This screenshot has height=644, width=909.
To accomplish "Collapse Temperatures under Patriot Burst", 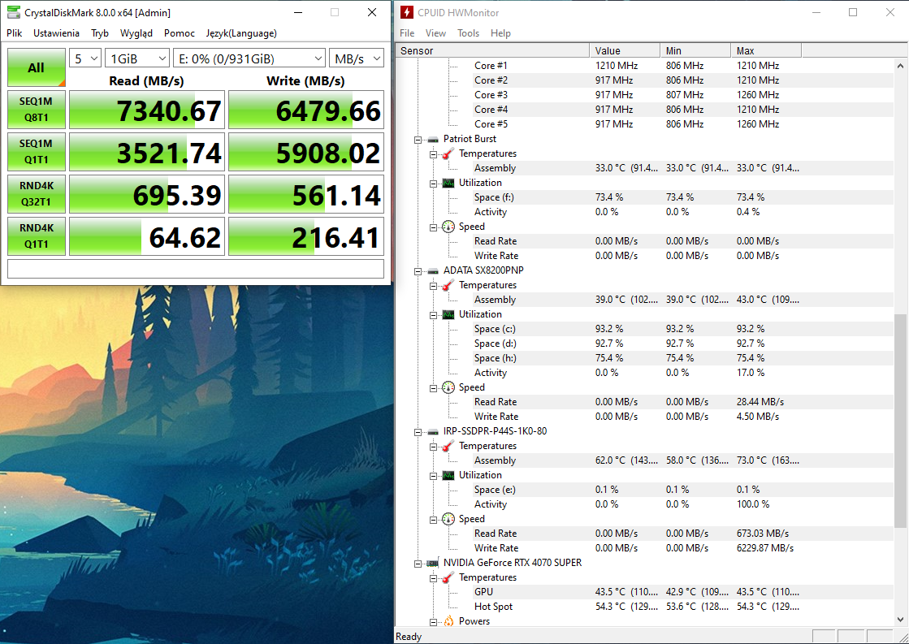I will point(433,154).
